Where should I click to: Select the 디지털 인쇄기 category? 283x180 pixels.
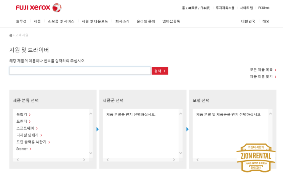29,135
